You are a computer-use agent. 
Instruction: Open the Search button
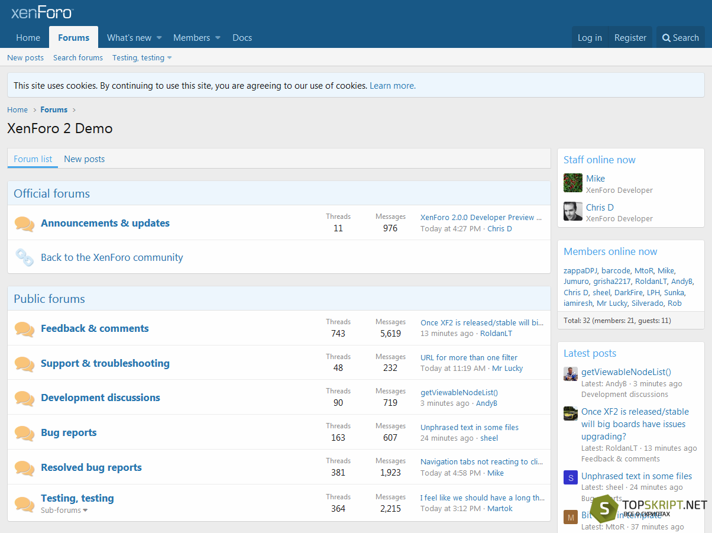click(681, 37)
